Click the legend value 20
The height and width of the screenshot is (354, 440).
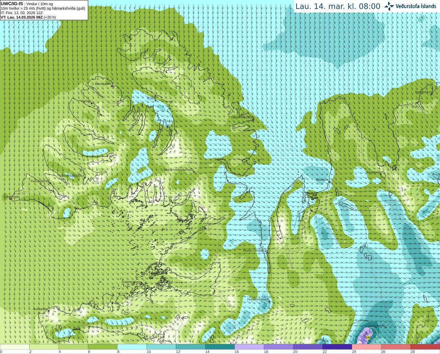click(295, 352)
